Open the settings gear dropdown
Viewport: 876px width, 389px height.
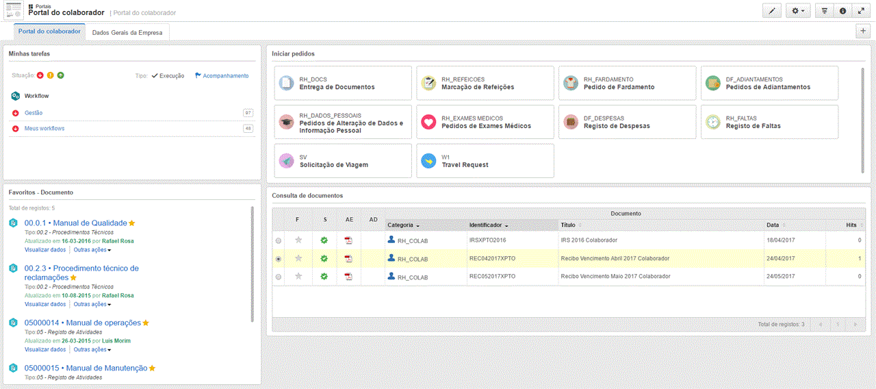[797, 11]
